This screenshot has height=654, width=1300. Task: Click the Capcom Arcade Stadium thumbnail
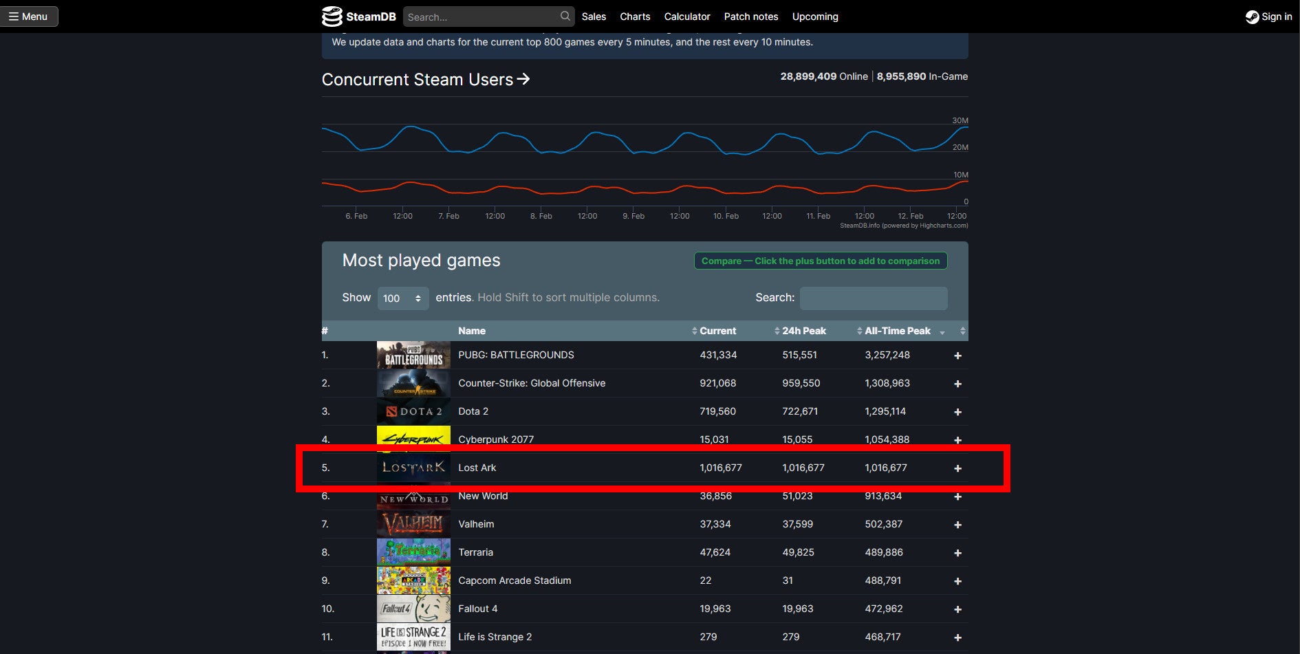(413, 580)
